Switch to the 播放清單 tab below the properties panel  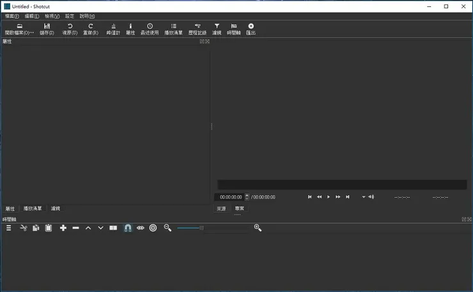coord(33,208)
